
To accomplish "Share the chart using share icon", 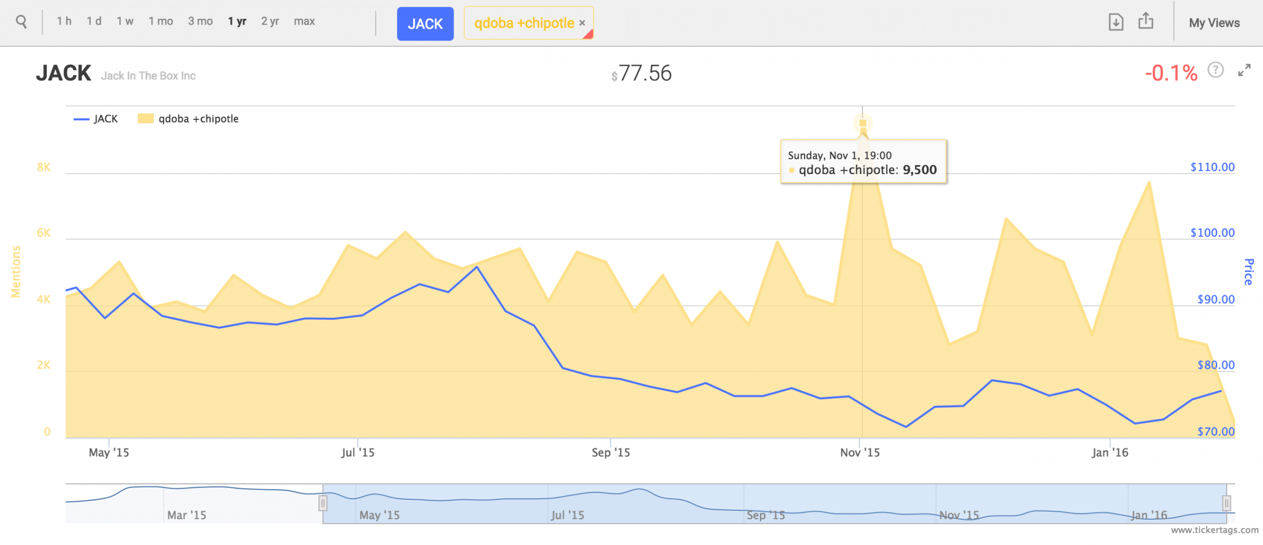I will (1146, 21).
